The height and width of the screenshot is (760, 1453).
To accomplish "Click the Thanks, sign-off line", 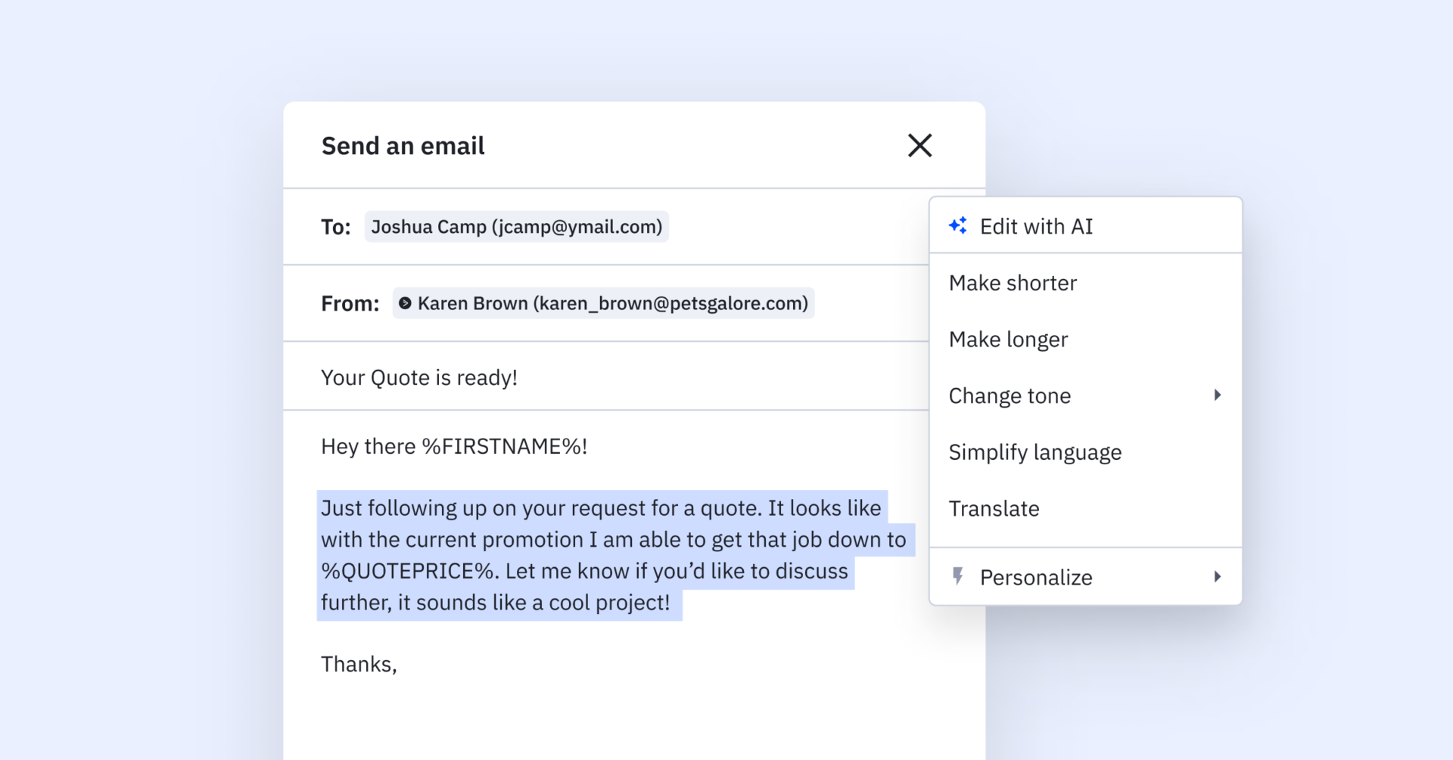I will point(359,664).
